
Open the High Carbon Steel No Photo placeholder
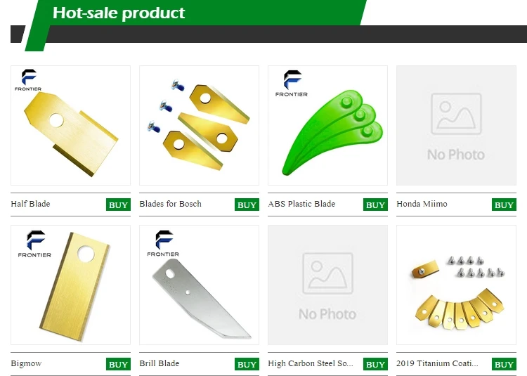pos(327,285)
